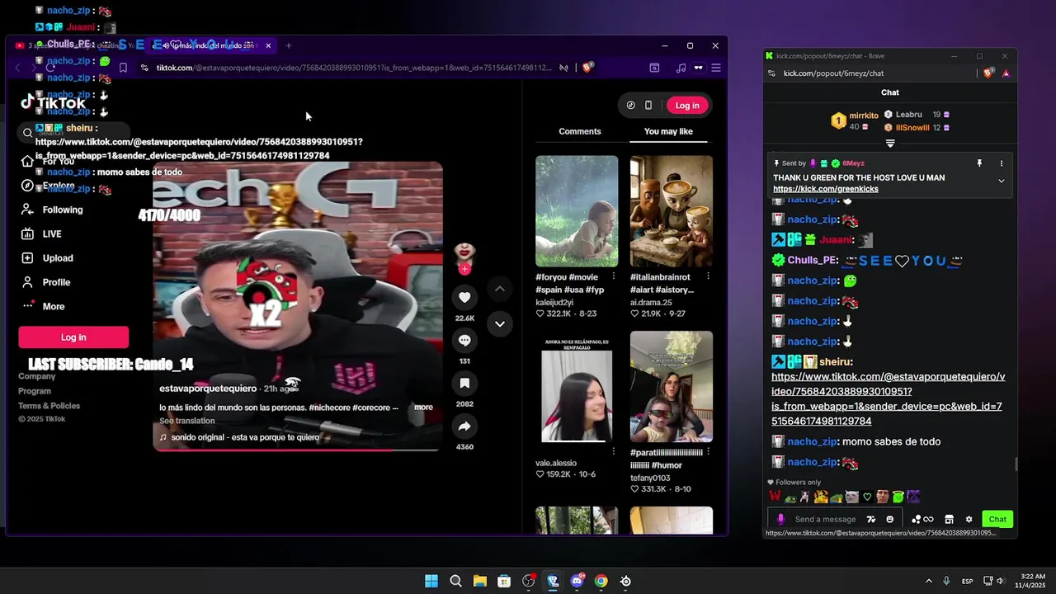Open File Explorer from the taskbar
The width and height of the screenshot is (1056, 594).
click(480, 581)
